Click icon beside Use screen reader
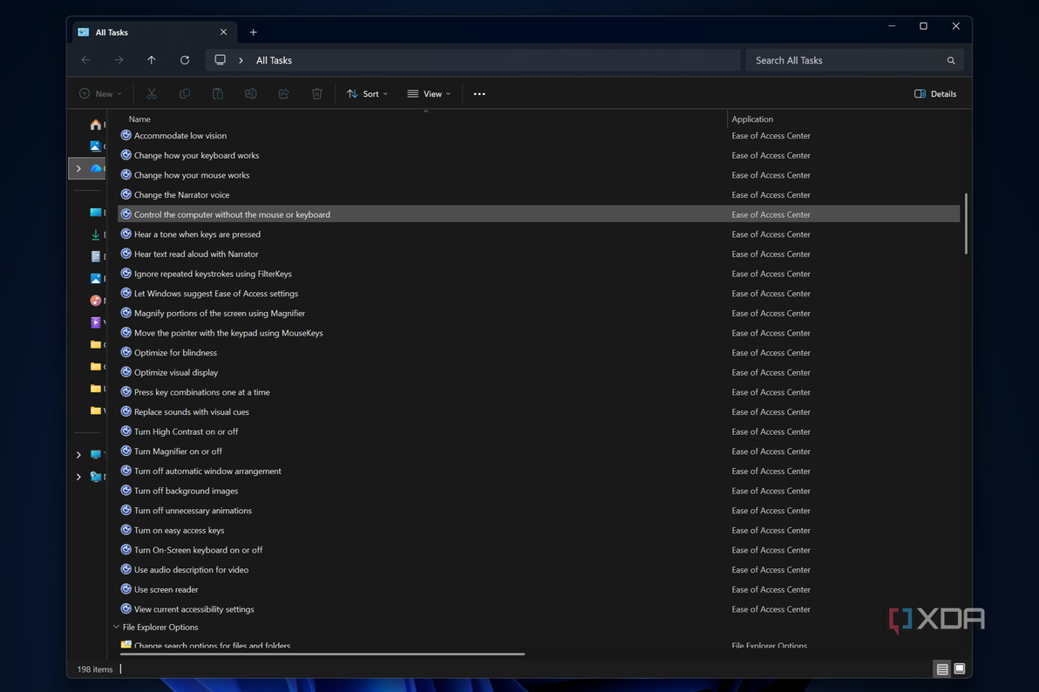Viewport: 1039px width, 692px height. pyautogui.click(x=126, y=589)
